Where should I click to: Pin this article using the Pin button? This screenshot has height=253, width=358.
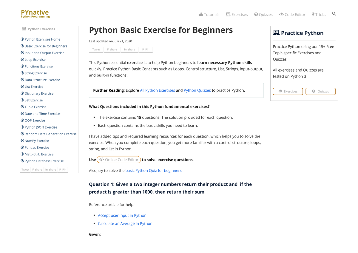click(x=146, y=49)
